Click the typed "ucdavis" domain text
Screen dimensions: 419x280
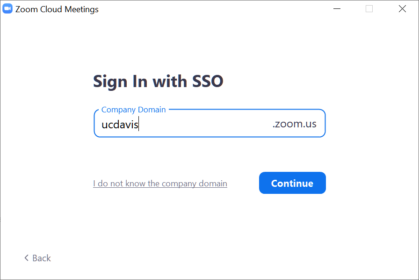click(x=119, y=125)
